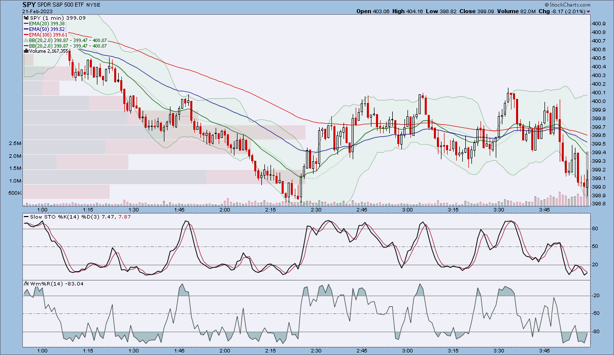Select the SPY ticker symbol in header
This screenshot has height=355, width=614.
tap(28, 5)
